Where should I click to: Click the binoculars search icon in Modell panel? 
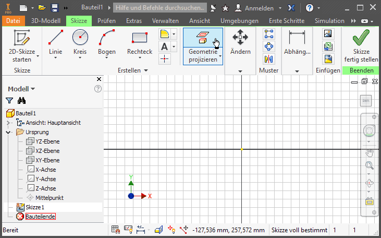[21, 101]
